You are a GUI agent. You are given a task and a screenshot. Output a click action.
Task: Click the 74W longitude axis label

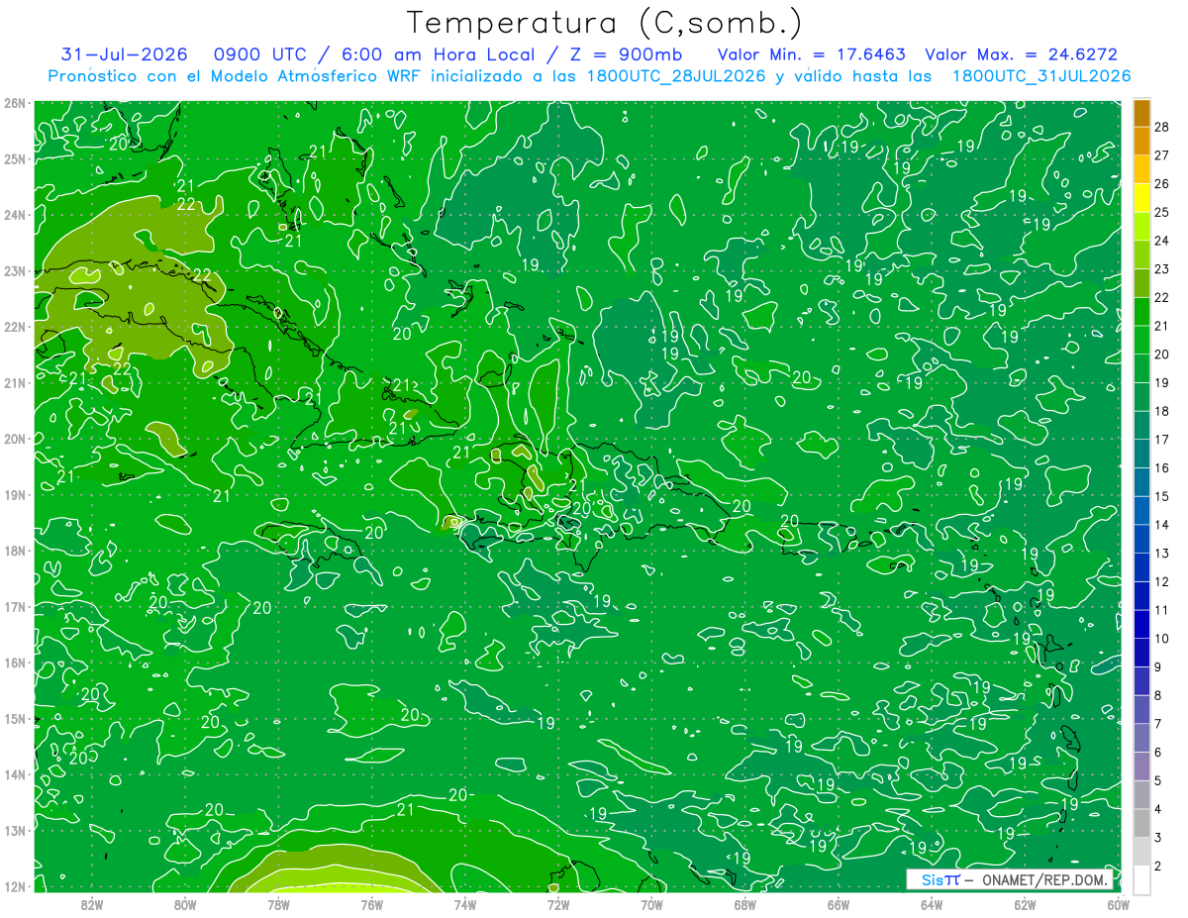point(465,904)
